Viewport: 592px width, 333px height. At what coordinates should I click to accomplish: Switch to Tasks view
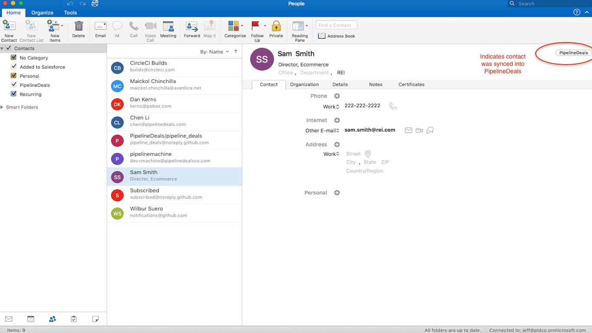coord(74,319)
